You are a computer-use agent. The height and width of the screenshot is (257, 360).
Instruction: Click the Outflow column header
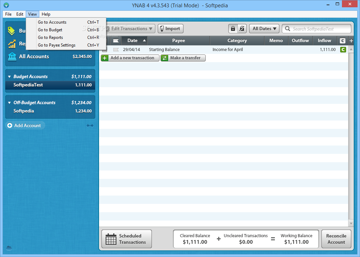coord(300,41)
